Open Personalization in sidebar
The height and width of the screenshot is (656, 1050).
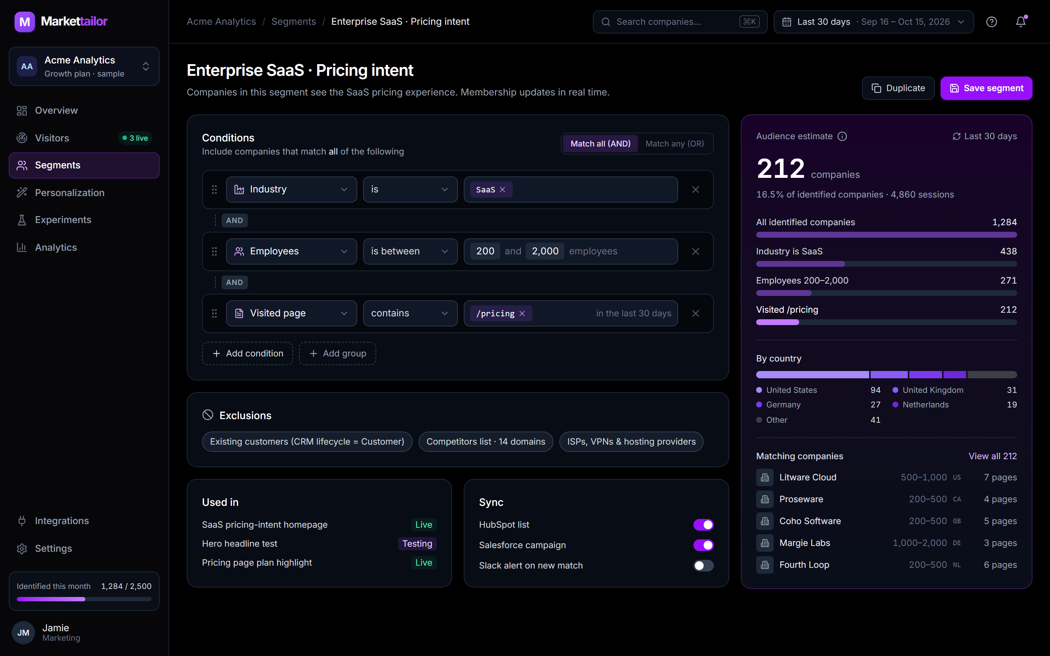84,193
